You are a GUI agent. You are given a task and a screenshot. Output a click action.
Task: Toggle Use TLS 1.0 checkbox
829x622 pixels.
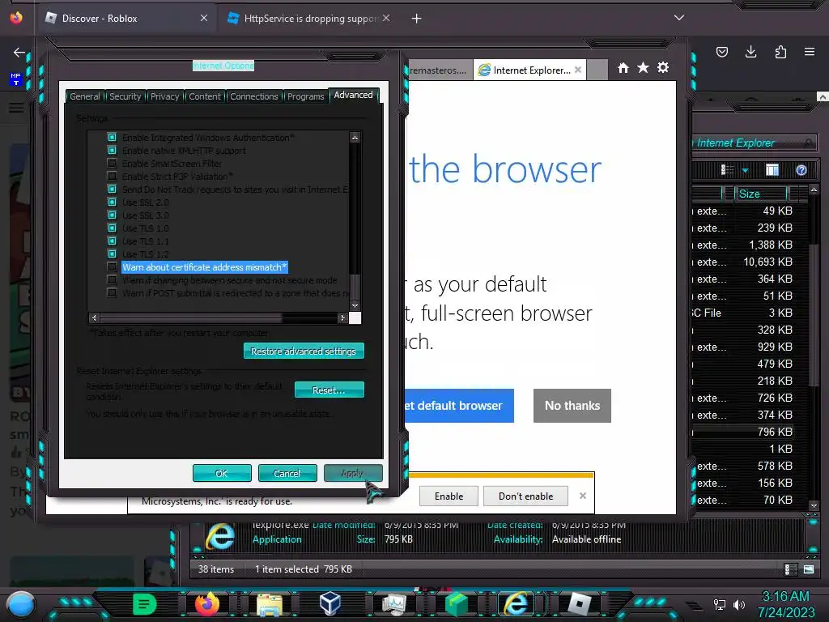point(112,228)
